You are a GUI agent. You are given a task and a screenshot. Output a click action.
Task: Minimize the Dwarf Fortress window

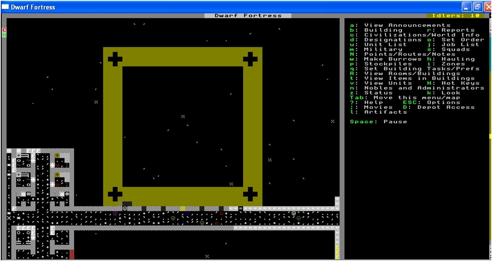467,7
